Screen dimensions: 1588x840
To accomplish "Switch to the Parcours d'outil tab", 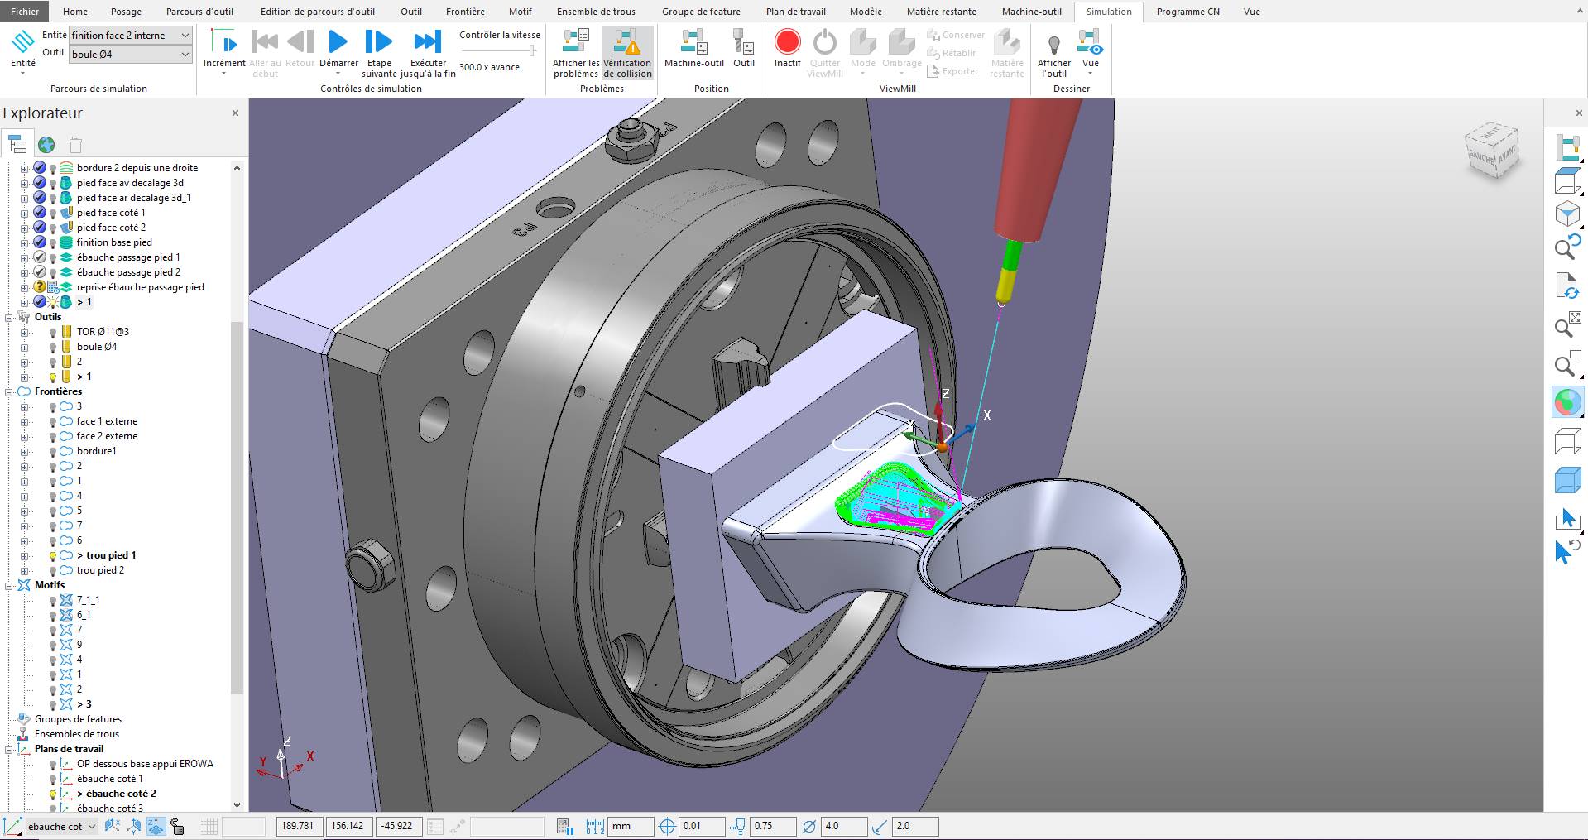I will pyautogui.click(x=199, y=12).
